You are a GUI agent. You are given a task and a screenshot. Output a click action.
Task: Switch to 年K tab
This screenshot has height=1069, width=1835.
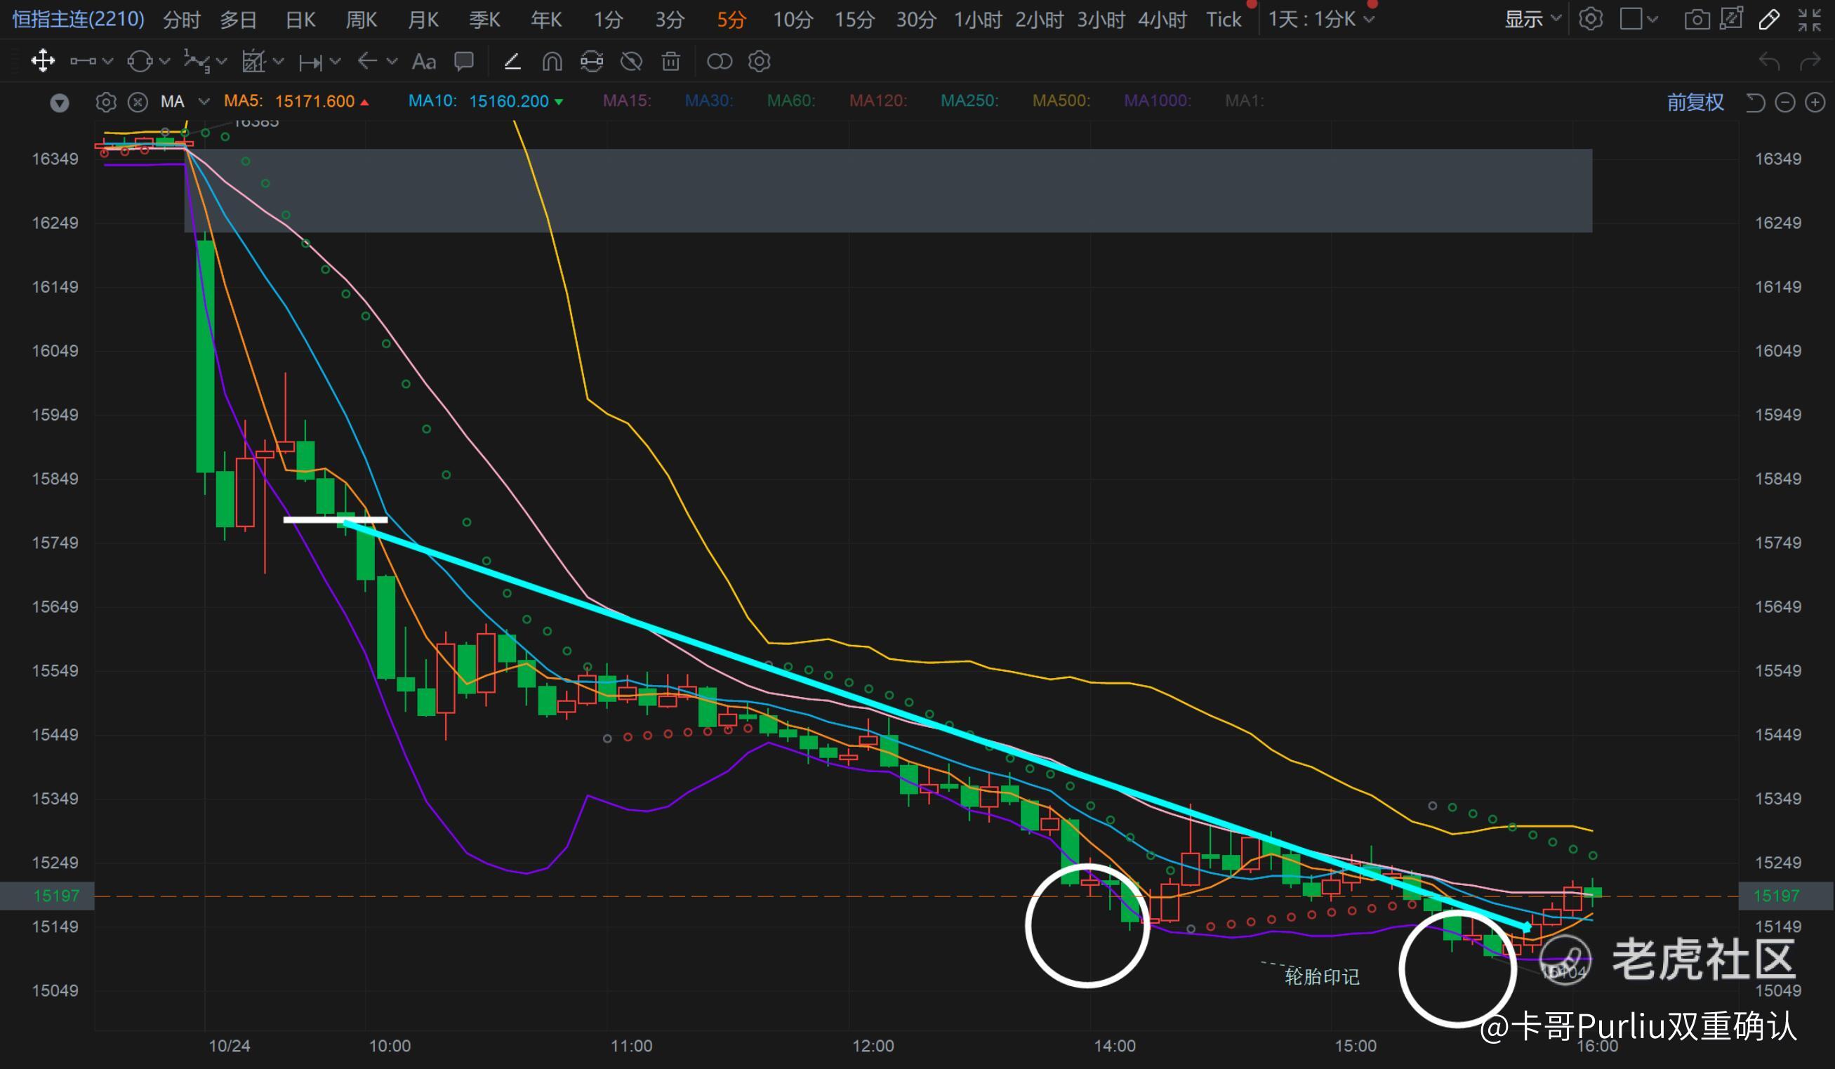click(546, 20)
